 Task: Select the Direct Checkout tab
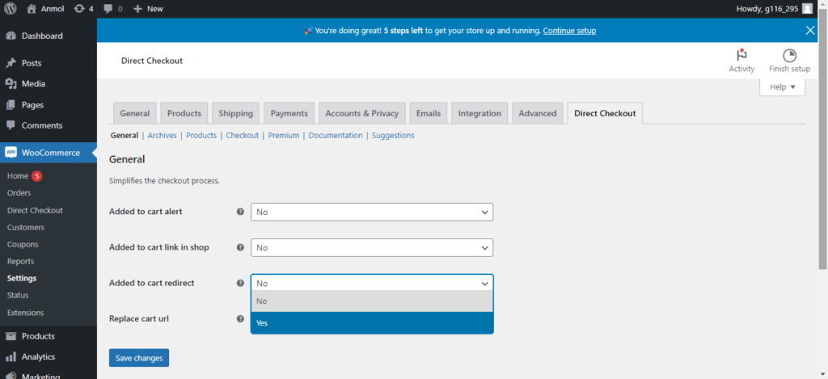605,113
